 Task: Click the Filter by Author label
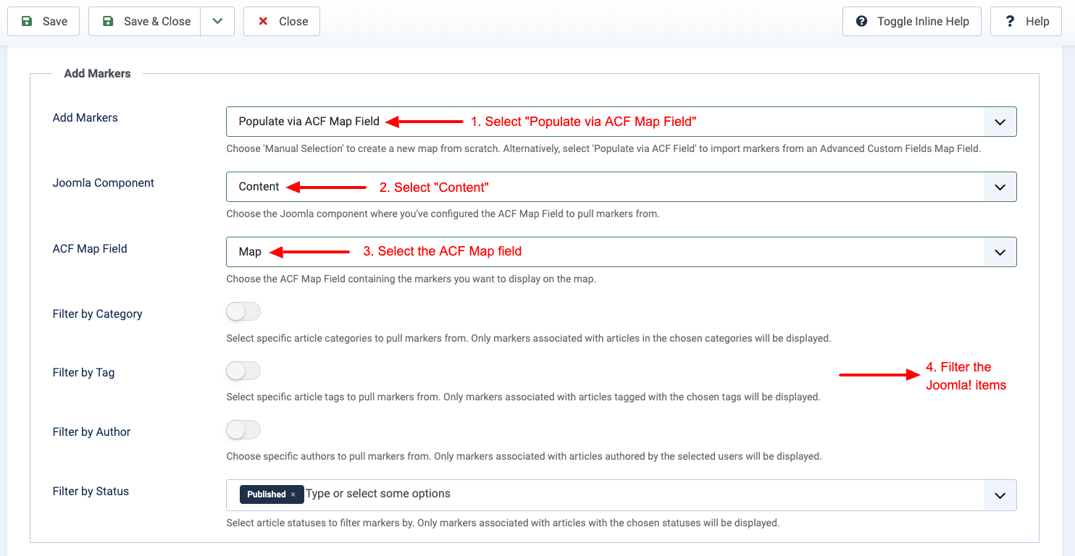click(92, 432)
